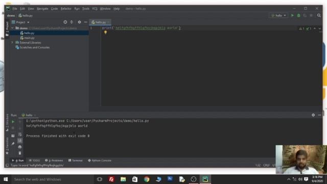Open the View menu

point(31,9)
